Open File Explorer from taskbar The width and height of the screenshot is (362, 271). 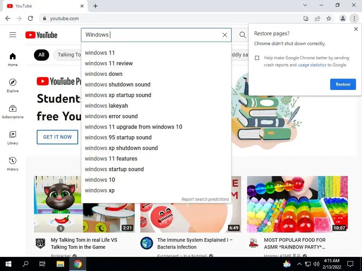[60, 264]
